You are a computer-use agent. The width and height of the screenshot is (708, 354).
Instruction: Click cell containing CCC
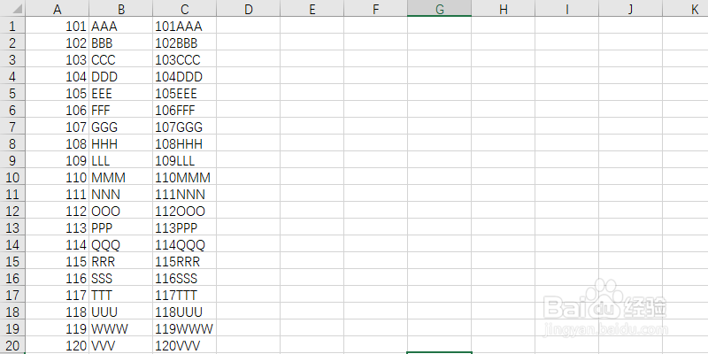tap(121, 58)
